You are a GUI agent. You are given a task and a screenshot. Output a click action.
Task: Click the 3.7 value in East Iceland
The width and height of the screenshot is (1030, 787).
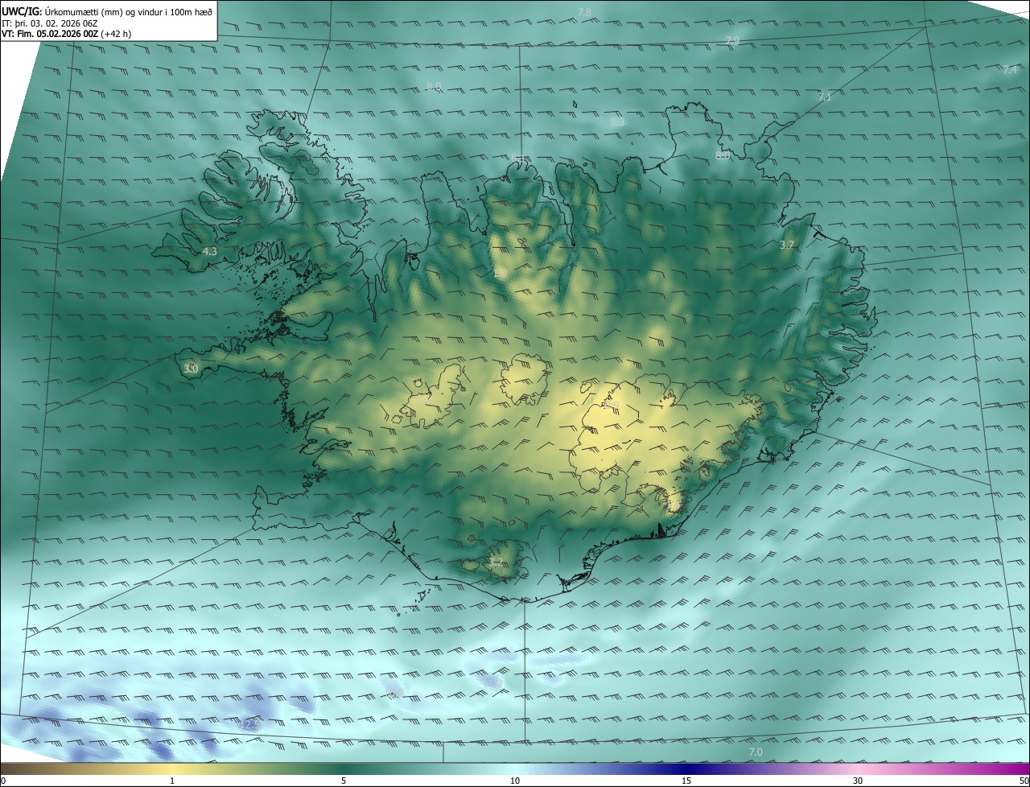pos(787,245)
